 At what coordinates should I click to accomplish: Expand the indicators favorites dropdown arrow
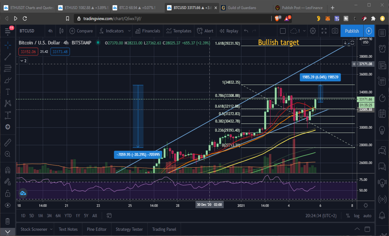129,31
